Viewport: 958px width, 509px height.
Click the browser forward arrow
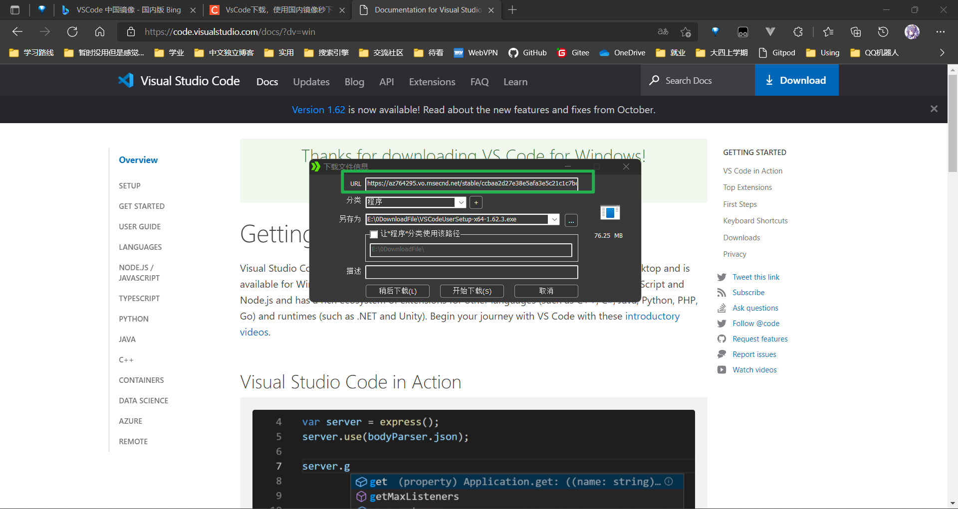click(45, 32)
